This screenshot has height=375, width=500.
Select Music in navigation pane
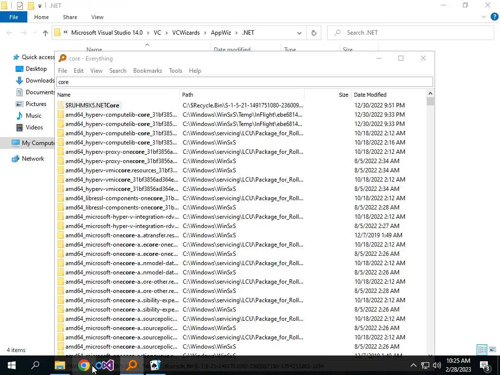(x=29, y=116)
